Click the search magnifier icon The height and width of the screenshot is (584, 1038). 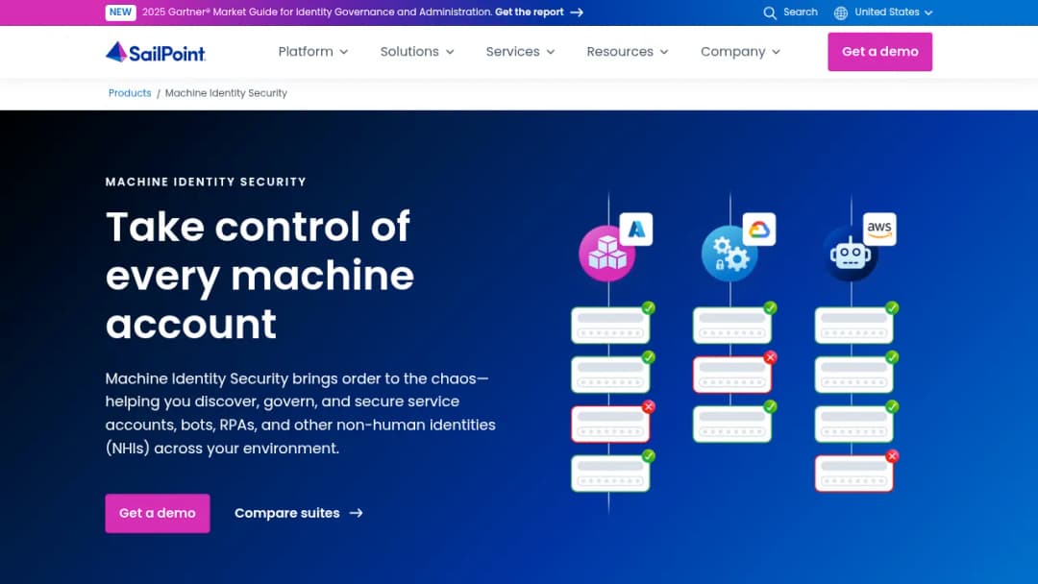coord(769,12)
